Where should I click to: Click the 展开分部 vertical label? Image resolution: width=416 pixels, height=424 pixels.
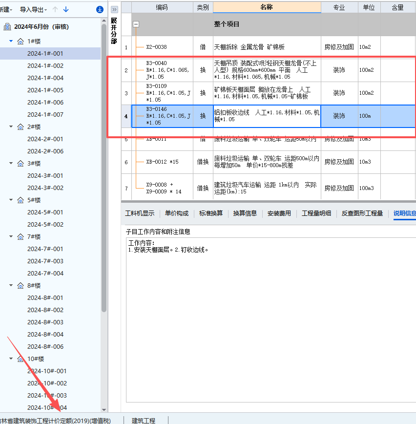(x=114, y=30)
